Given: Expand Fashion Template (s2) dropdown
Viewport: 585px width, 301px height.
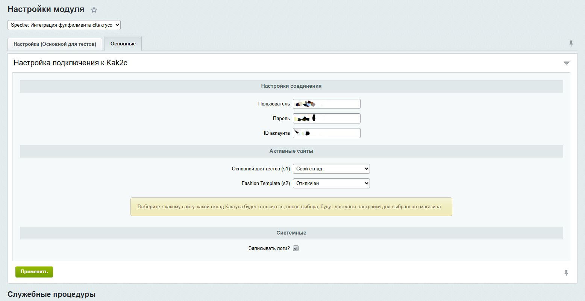Looking at the screenshot, I should click(331, 184).
